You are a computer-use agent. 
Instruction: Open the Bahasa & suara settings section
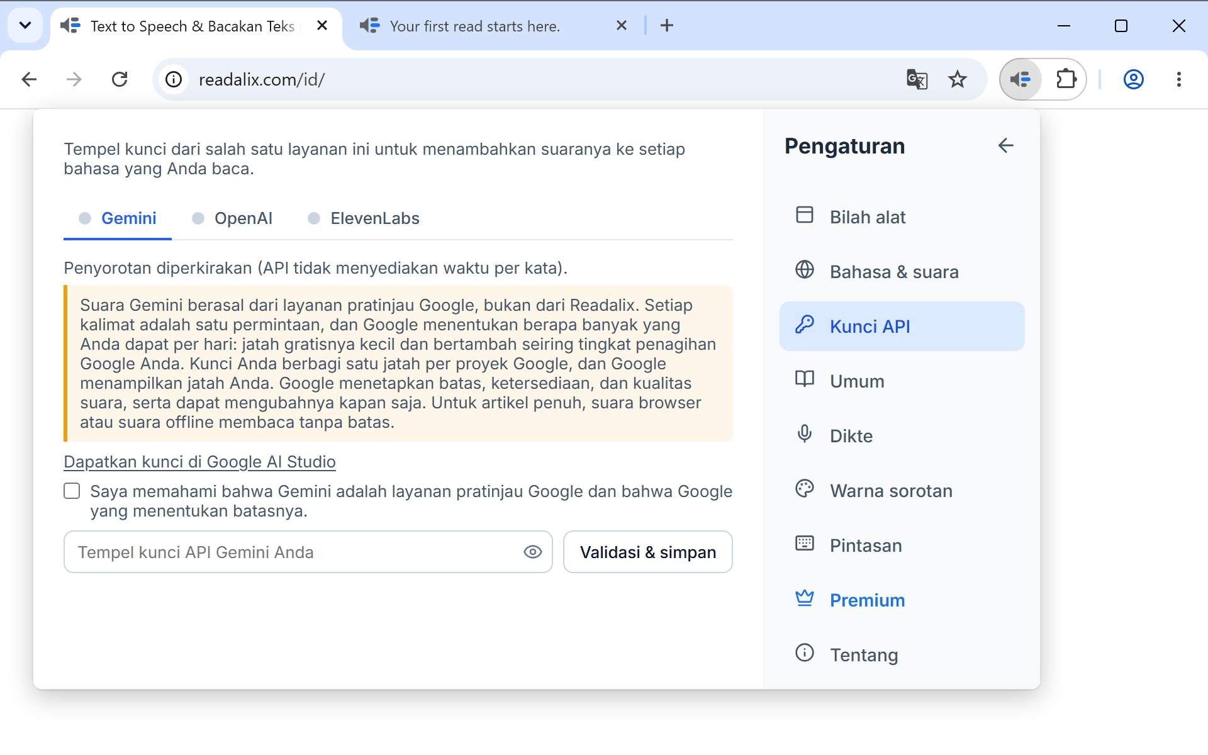coord(902,272)
